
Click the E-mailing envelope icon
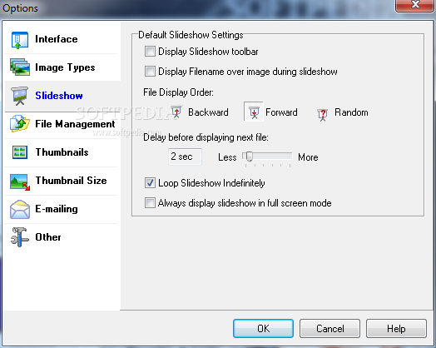coord(20,209)
